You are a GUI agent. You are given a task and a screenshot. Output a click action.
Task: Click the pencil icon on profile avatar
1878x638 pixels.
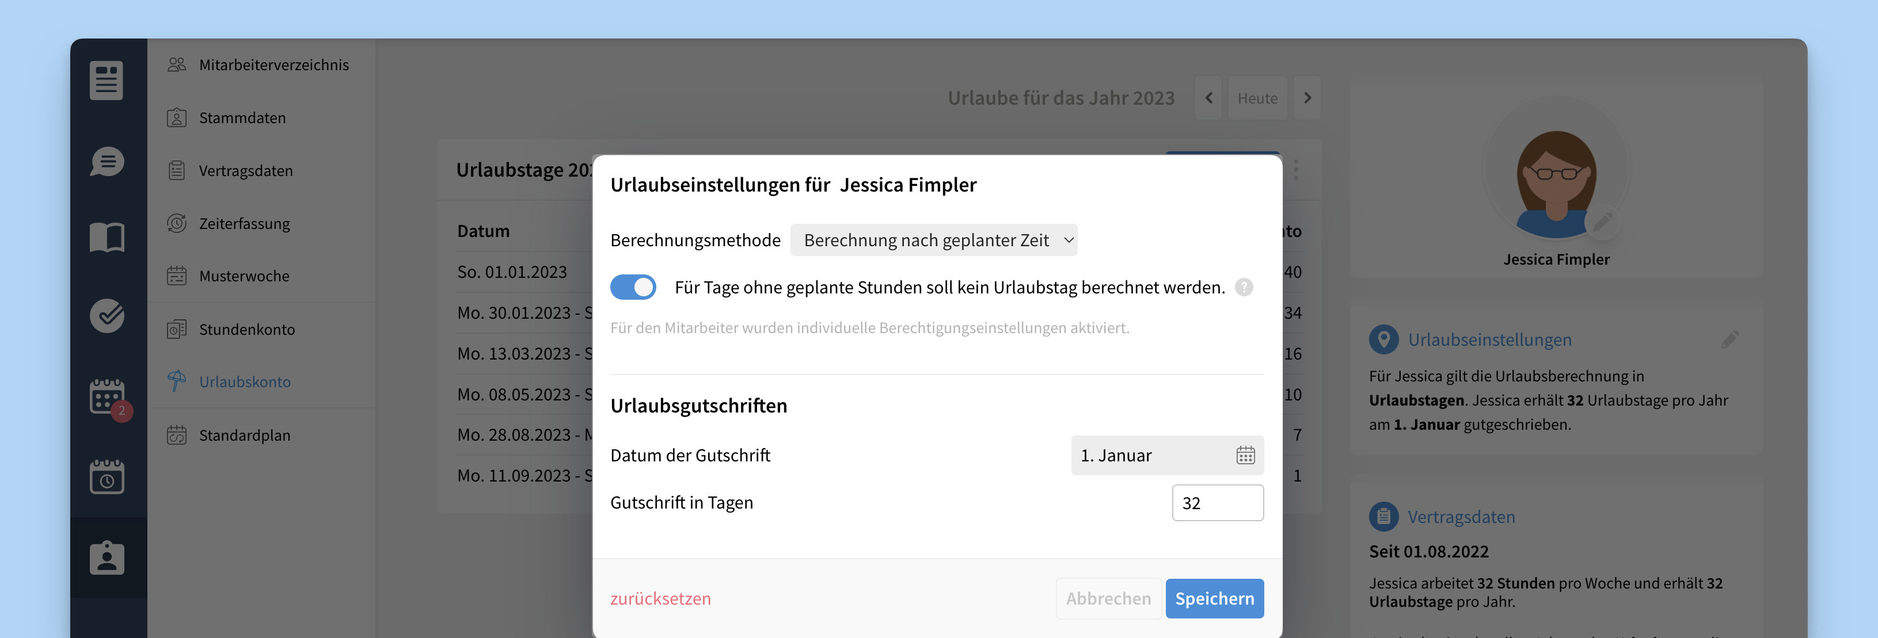click(x=1602, y=221)
